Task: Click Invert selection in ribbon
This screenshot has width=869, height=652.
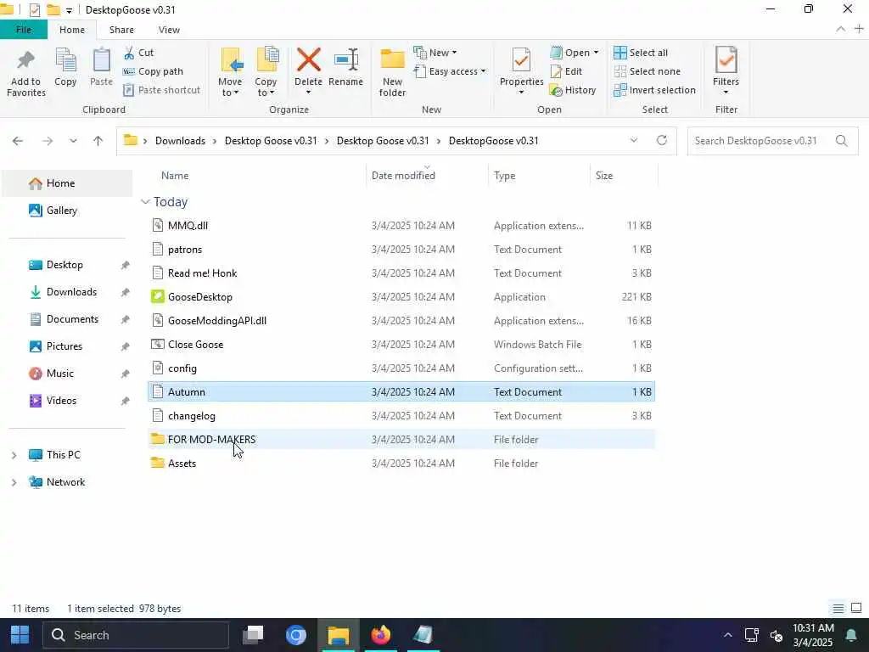Action: [654, 90]
